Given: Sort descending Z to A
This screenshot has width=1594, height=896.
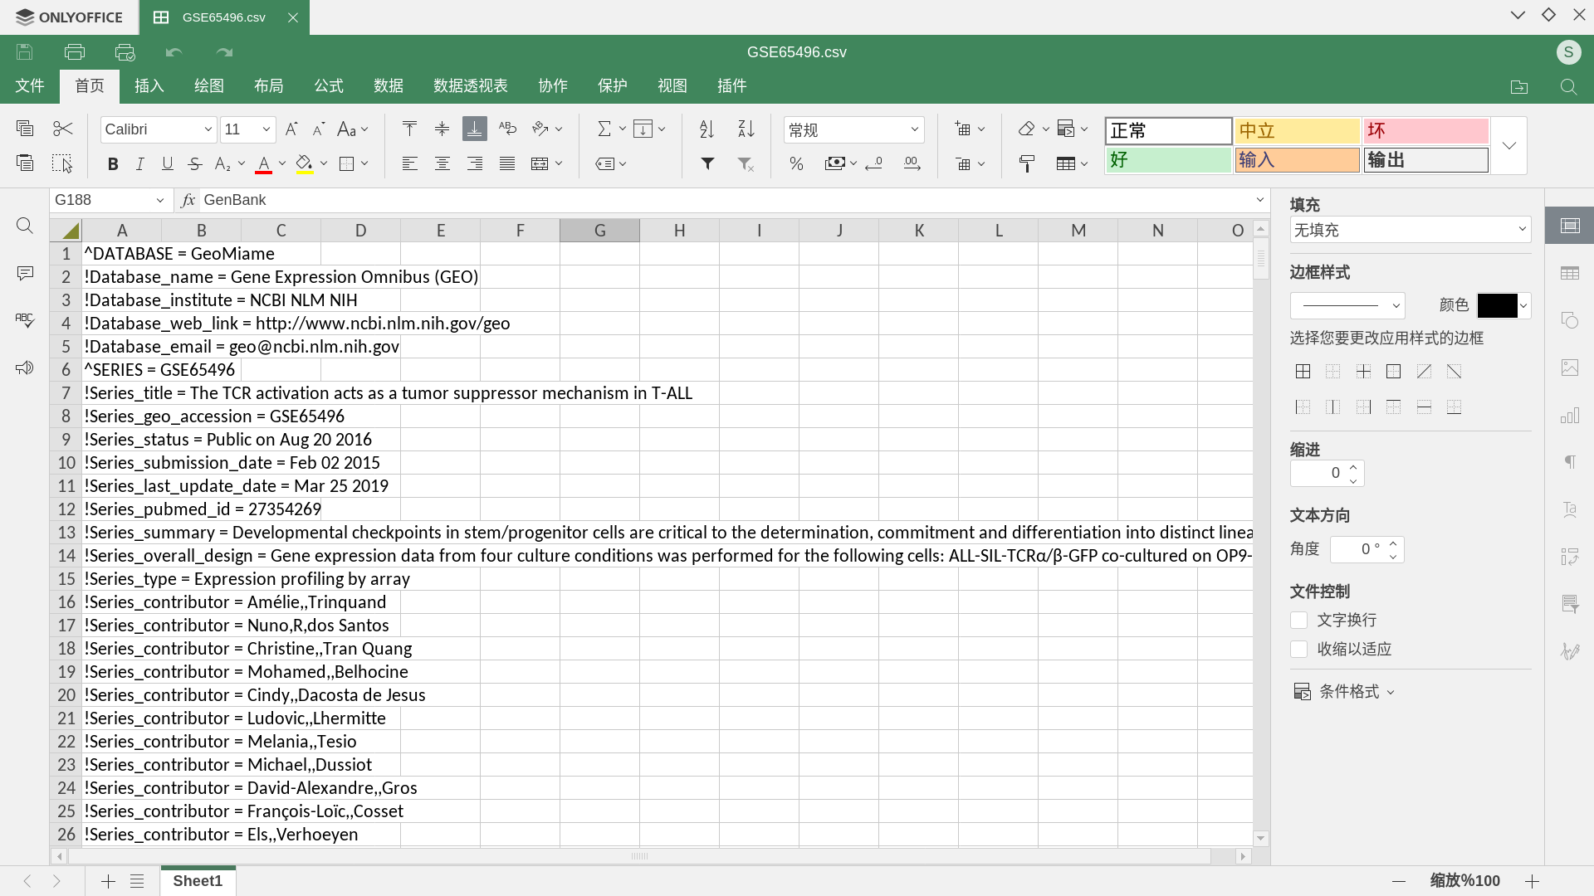Looking at the screenshot, I should click(x=746, y=128).
